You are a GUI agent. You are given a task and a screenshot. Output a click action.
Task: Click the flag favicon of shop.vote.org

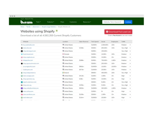click(x=22, y=85)
